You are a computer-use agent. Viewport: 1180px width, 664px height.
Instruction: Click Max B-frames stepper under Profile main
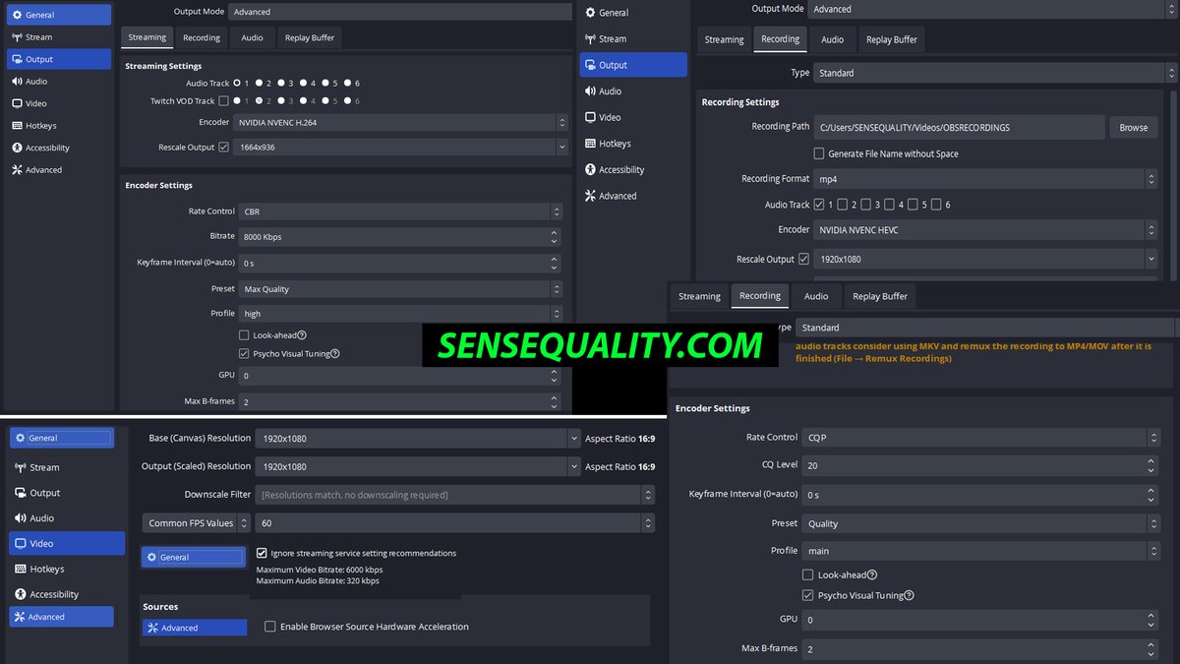tap(1152, 649)
